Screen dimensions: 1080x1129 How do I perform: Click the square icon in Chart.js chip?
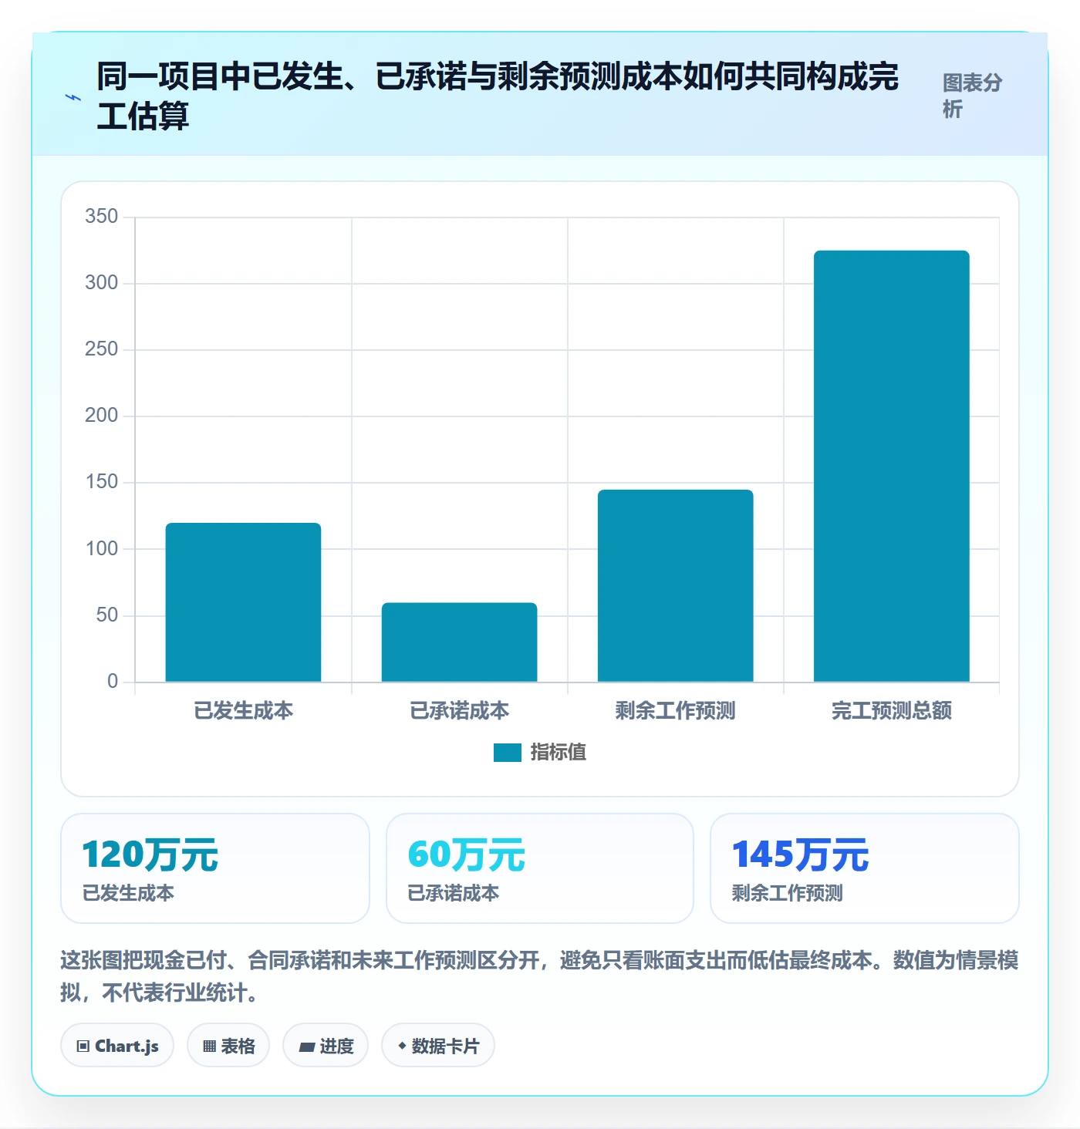tap(83, 1046)
